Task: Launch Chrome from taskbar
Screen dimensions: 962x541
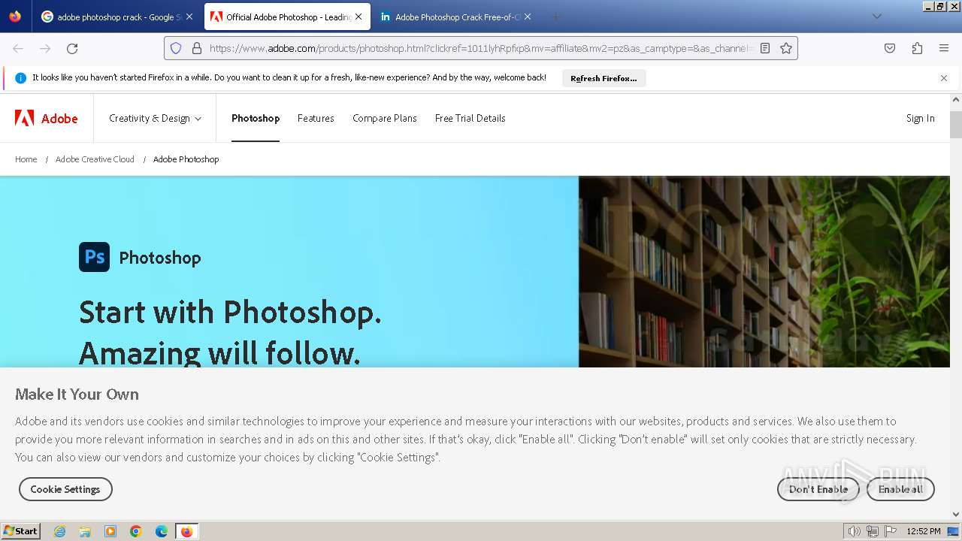Action: coord(136,531)
